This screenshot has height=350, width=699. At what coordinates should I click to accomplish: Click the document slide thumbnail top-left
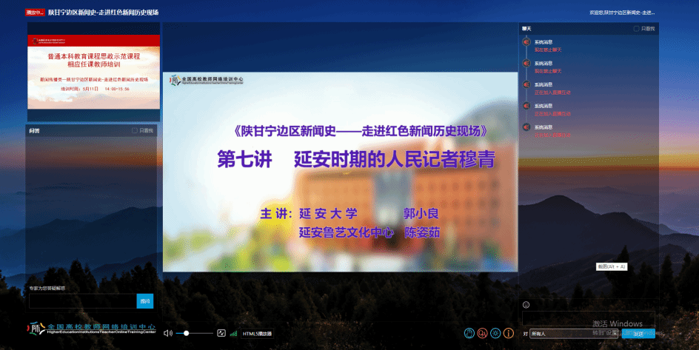(x=93, y=72)
